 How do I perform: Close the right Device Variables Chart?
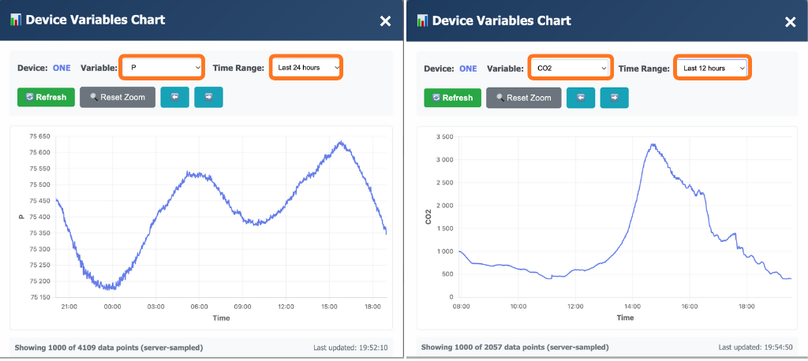tap(790, 21)
